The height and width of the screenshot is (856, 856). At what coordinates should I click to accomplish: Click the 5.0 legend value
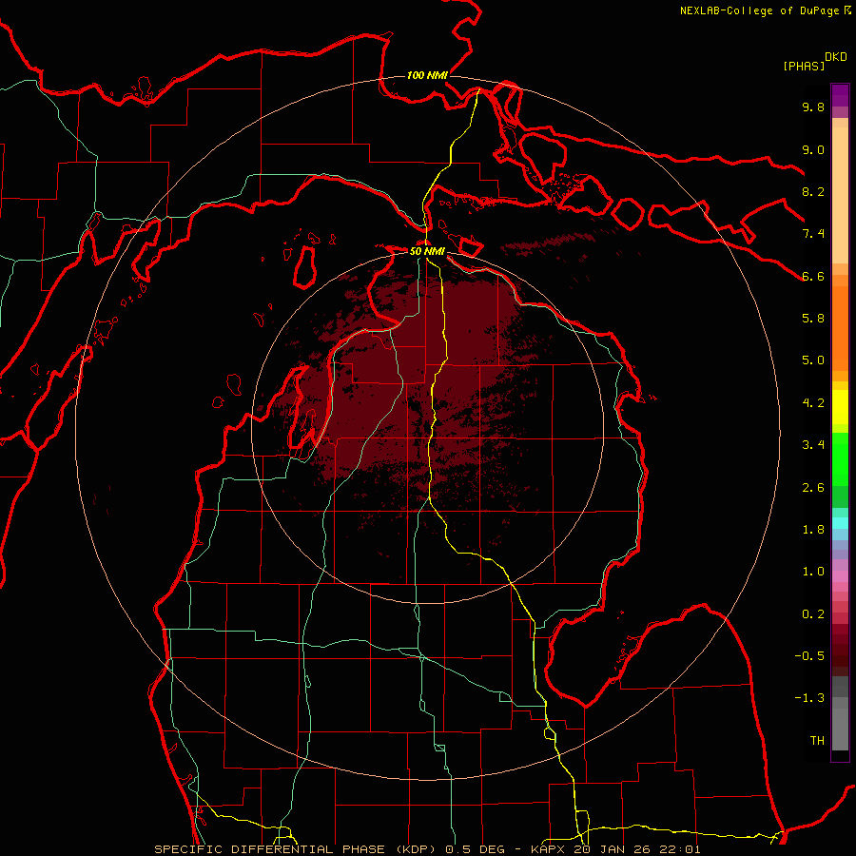click(x=813, y=360)
